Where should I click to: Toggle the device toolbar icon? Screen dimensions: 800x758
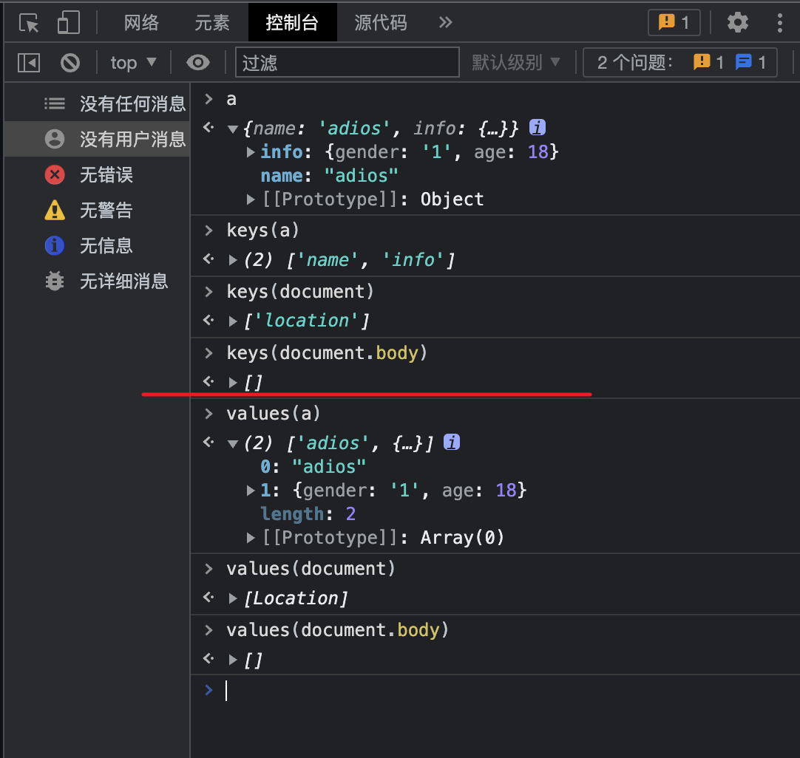pyautogui.click(x=68, y=23)
